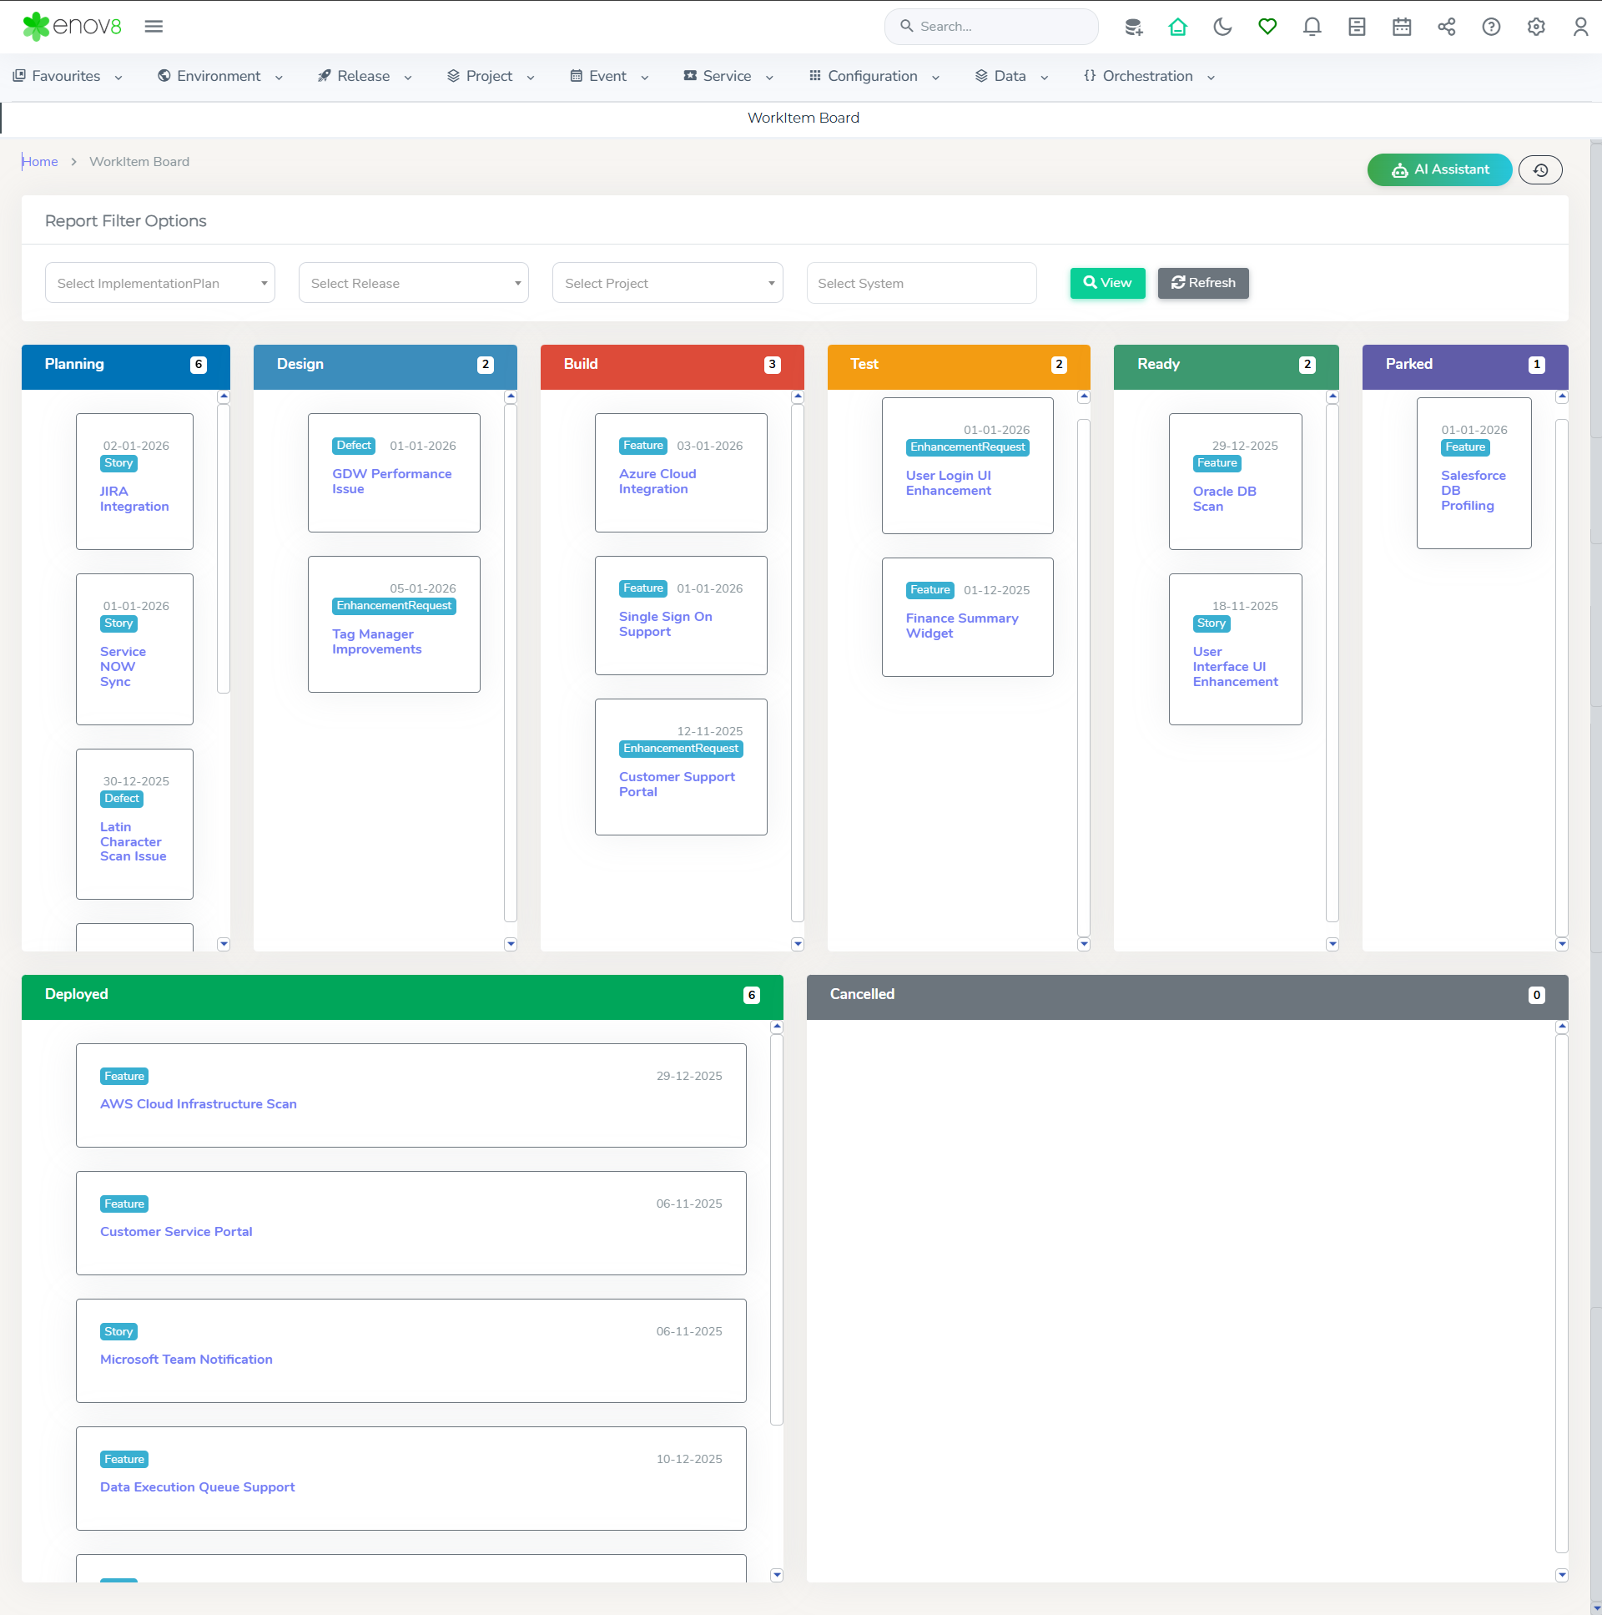Expand Select Project dropdown
The width and height of the screenshot is (1602, 1615).
coord(667,284)
